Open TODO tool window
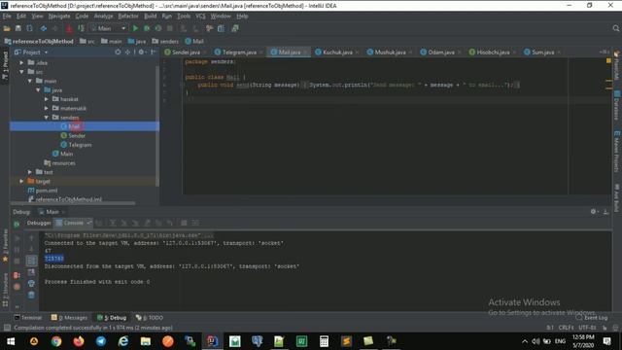Image resolution: width=622 pixels, height=350 pixels. [x=150, y=318]
